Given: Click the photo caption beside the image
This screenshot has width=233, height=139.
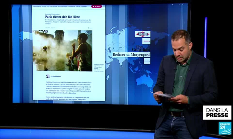Looking at the screenshot, I should (x=99, y=68).
